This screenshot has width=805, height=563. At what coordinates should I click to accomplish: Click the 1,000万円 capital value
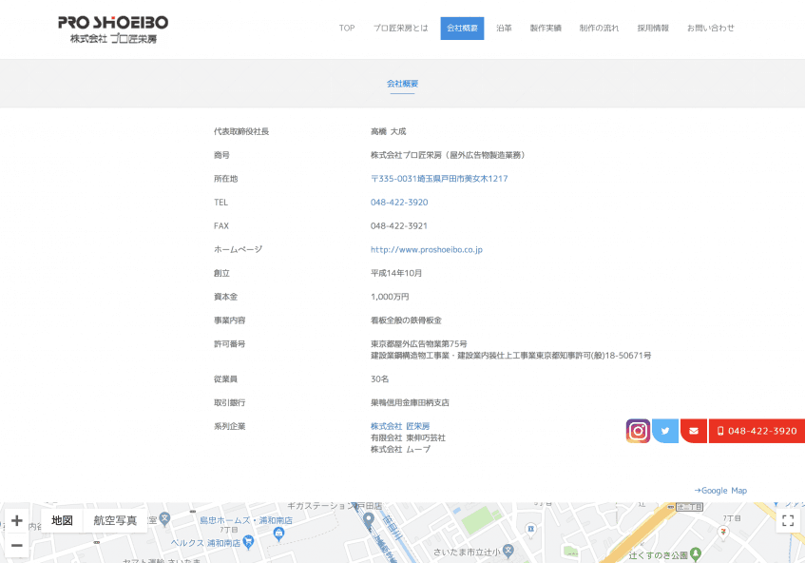[390, 297]
